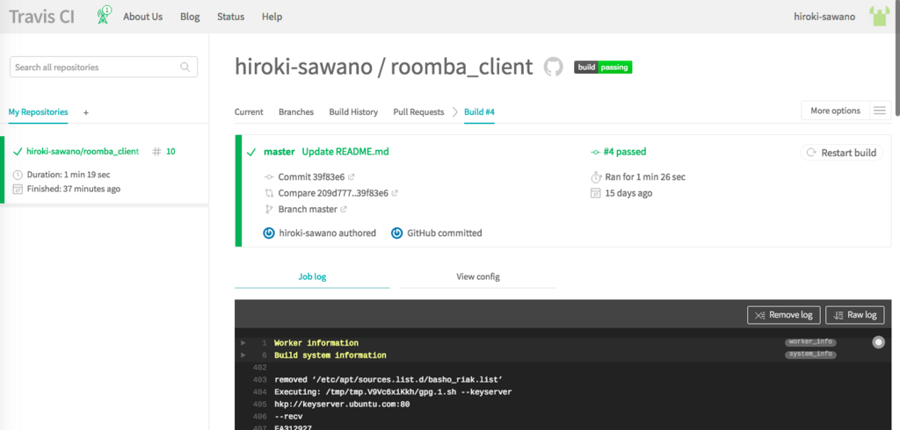Click the build passing badge
This screenshot has height=430, width=900.
[603, 67]
